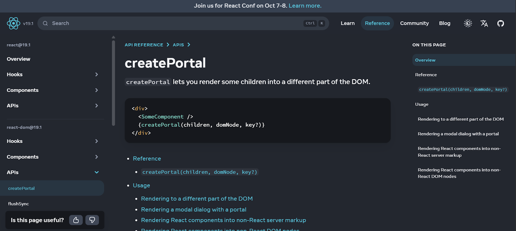The image size is (516, 231).
Task: Open the GitHub repository icon
Action: (501, 23)
